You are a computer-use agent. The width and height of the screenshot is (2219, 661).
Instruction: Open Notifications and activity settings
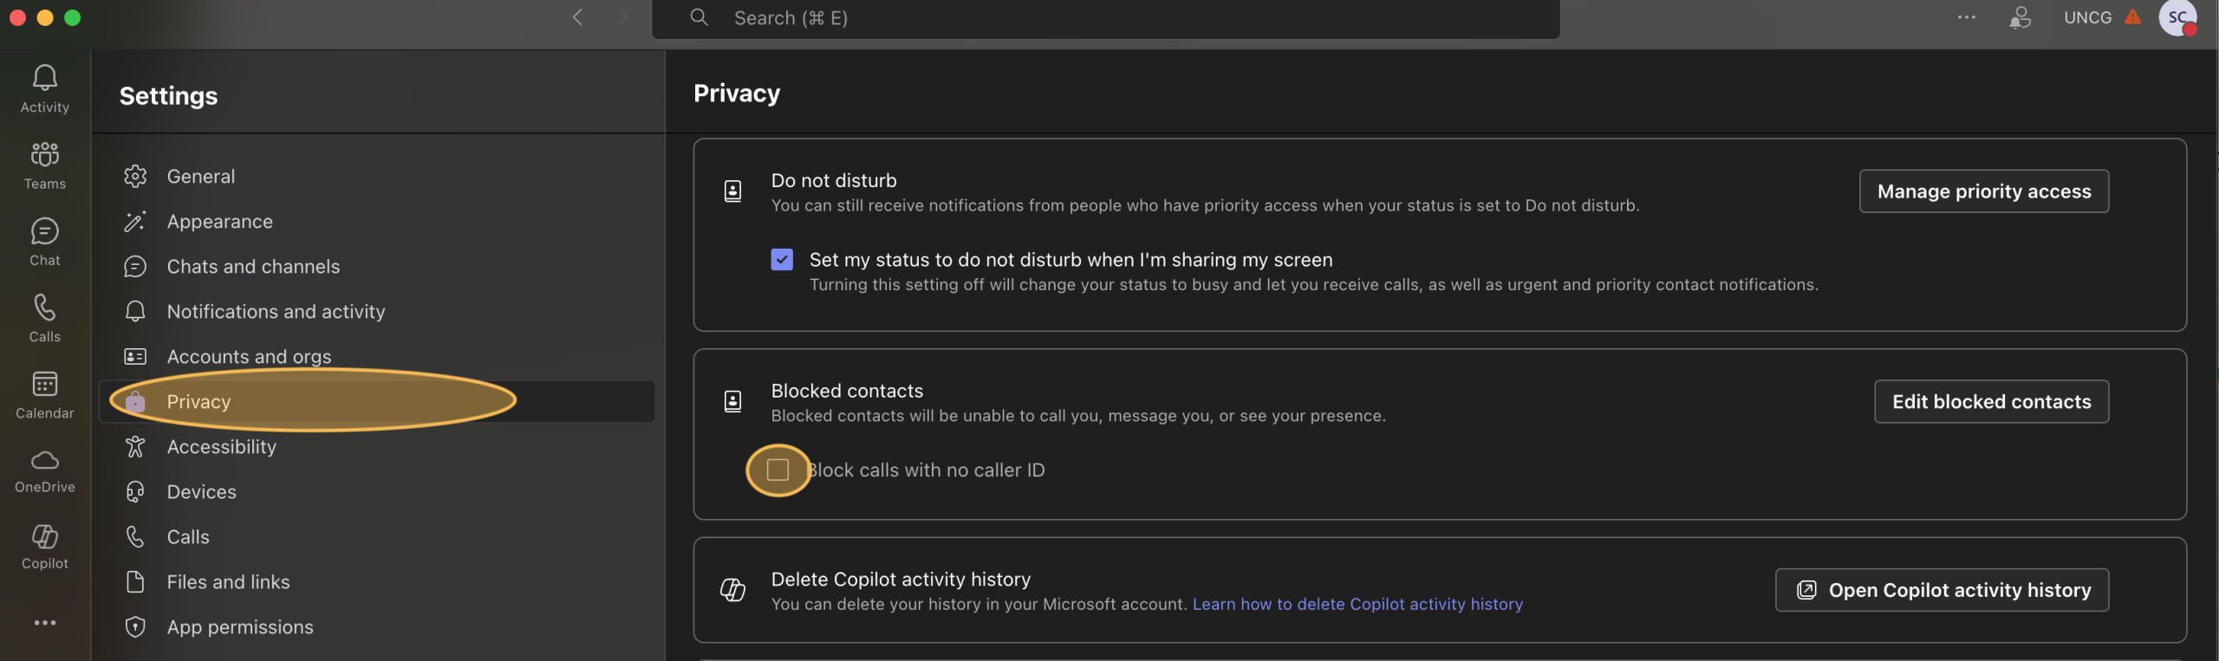377,311
